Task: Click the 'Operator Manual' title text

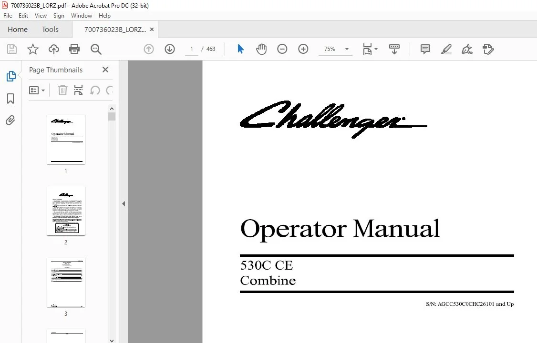Action: click(x=340, y=229)
